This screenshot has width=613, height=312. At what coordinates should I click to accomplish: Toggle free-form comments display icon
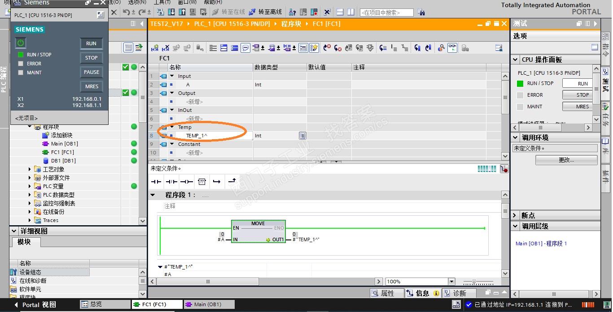(245, 48)
